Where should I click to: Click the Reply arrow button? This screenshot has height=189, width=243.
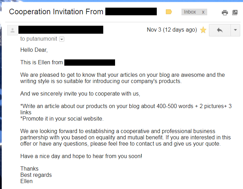pyautogui.click(x=219, y=30)
